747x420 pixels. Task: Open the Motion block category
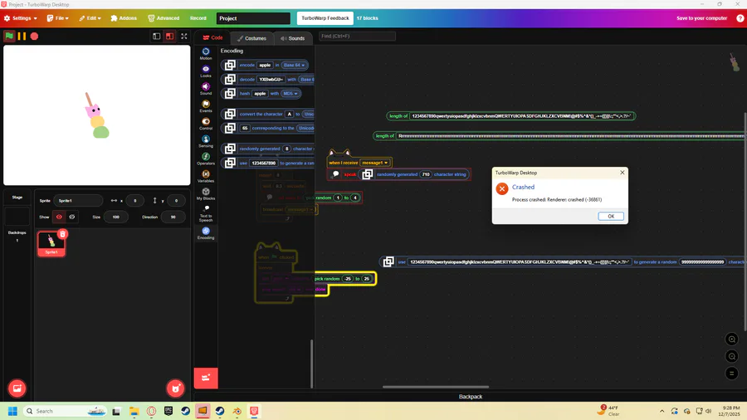point(206,54)
